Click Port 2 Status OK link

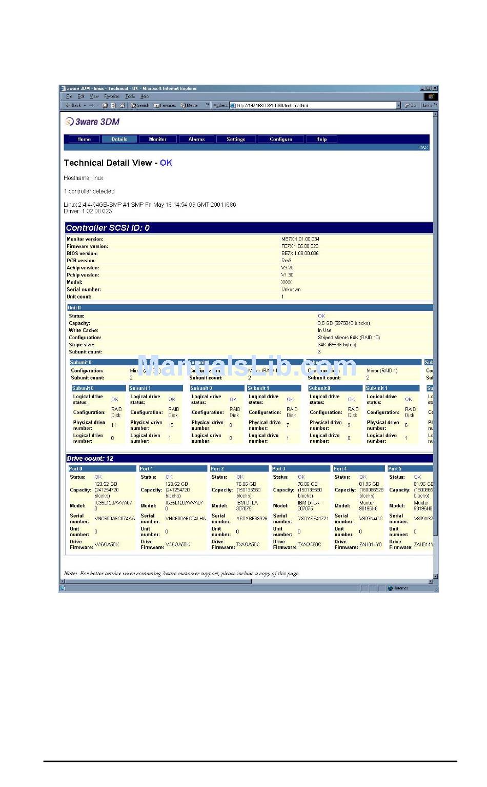(240, 477)
